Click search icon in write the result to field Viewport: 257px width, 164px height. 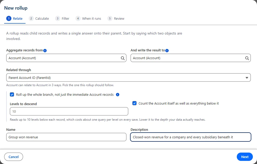click(x=247, y=58)
